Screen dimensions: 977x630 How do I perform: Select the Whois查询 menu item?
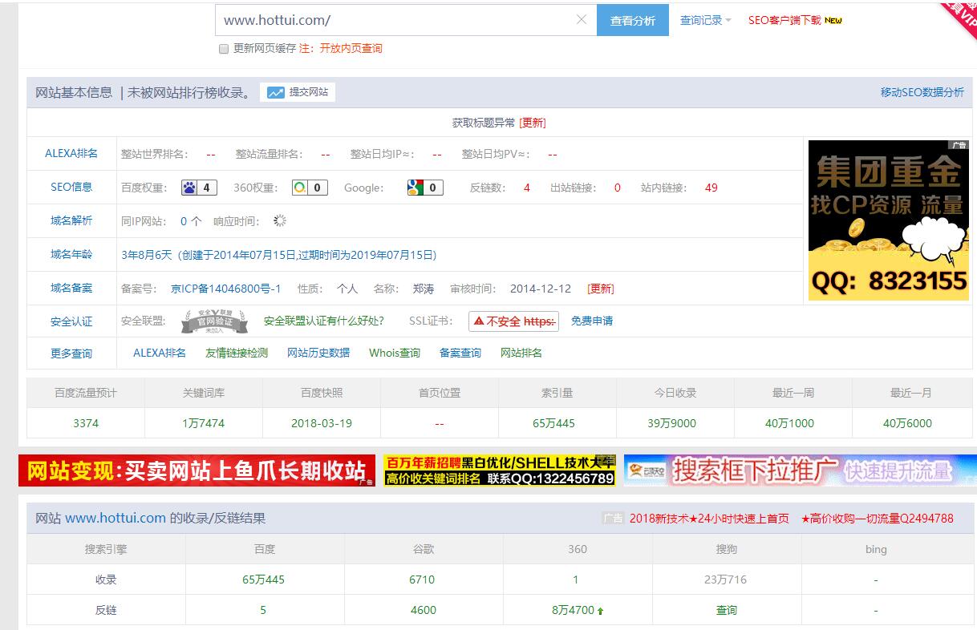(394, 353)
